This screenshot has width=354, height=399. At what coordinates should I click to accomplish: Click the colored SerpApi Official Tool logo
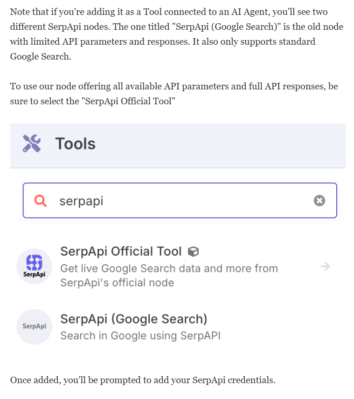[x=35, y=266]
